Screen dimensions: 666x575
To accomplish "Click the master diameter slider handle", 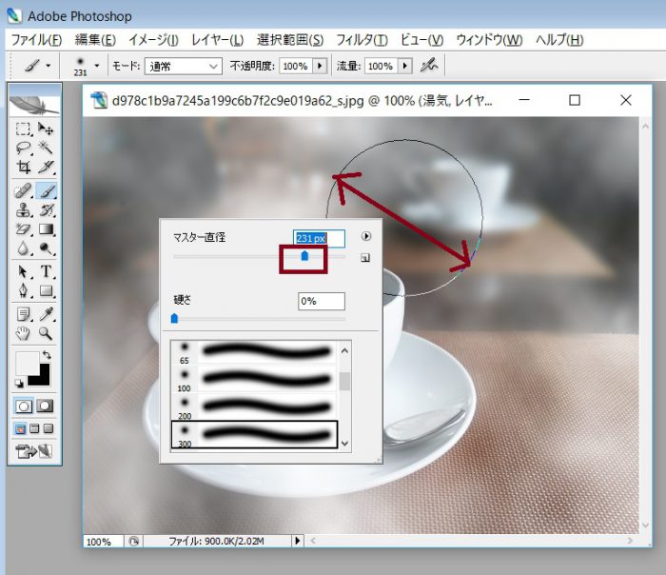I will [304, 255].
